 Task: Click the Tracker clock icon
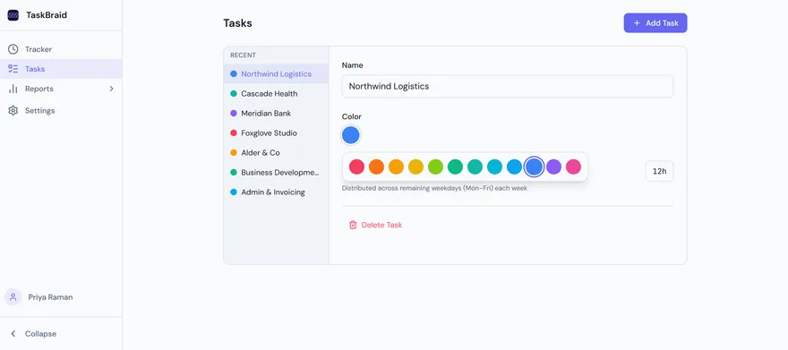pyautogui.click(x=13, y=49)
